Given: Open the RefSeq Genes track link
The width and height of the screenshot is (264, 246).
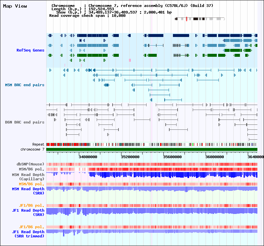Looking at the screenshot, I should [x=30, y=50].
